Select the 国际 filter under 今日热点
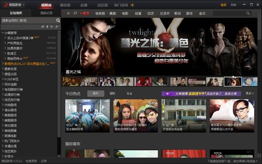Viewport: 262px width, 164px height. coord(113,94)
